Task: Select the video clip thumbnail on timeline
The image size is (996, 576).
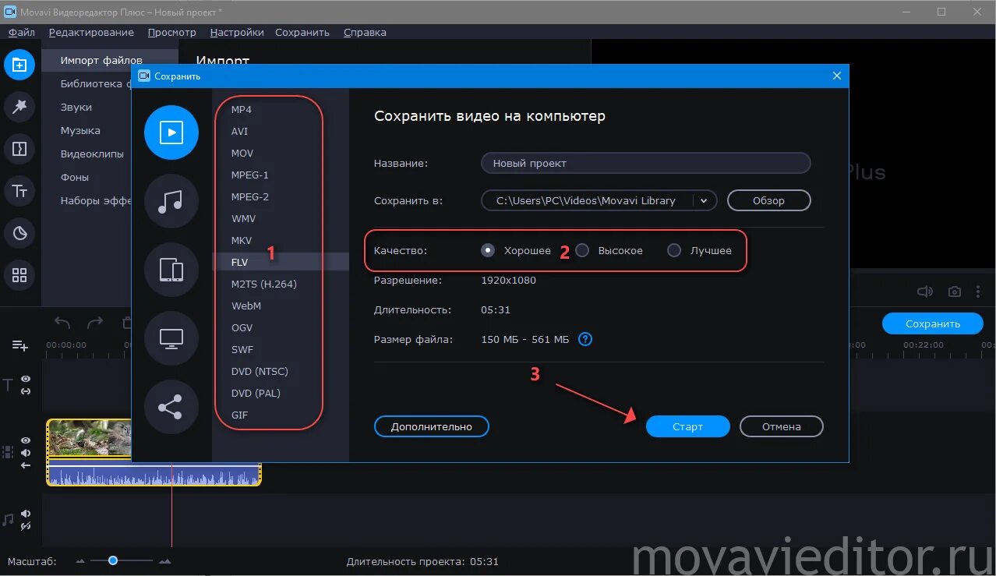Action: pos(89,437)
